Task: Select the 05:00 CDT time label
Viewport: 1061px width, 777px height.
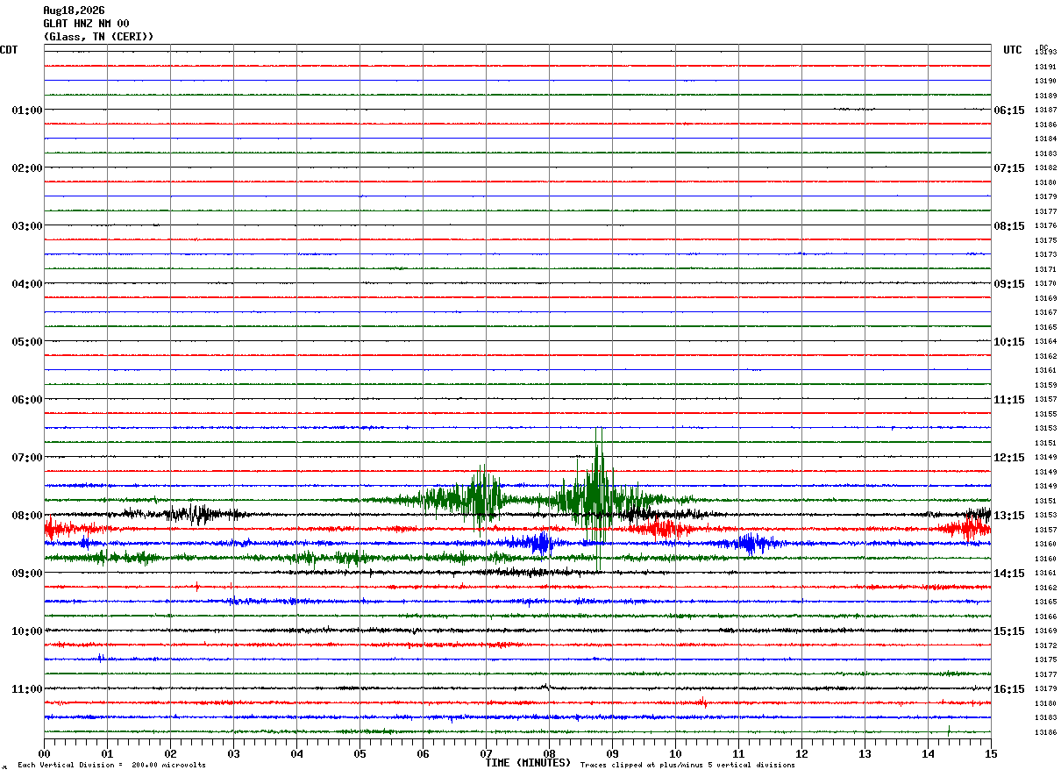Action: click(x=26, y=342)
